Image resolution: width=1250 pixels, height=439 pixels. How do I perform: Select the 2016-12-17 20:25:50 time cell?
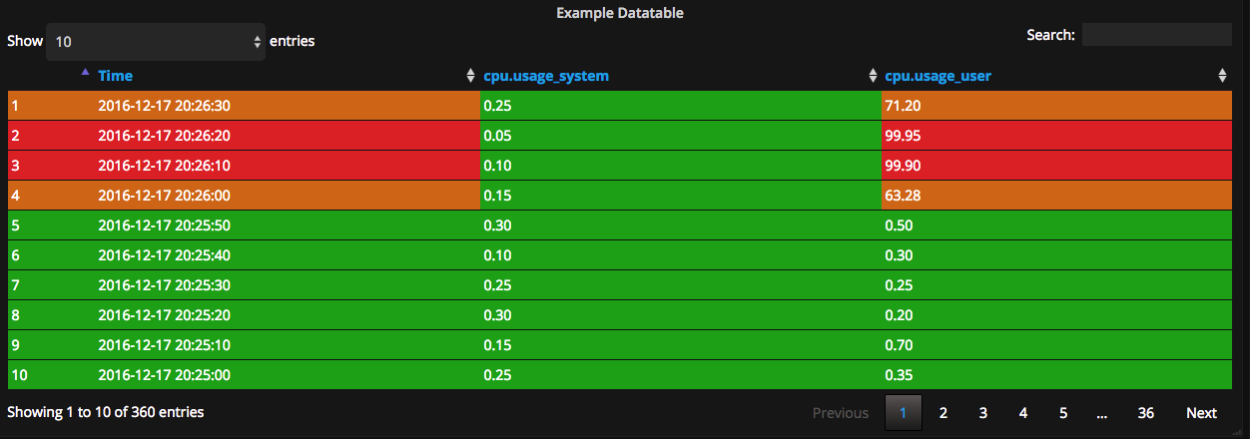(x=288, y=224)
